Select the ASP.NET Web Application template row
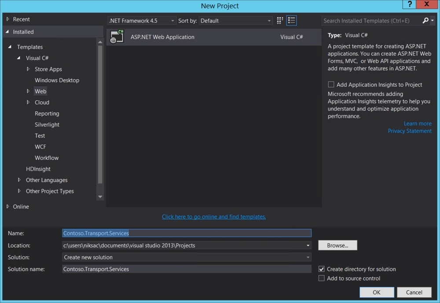This screenshot has width=440, height=303. [214, 37]
